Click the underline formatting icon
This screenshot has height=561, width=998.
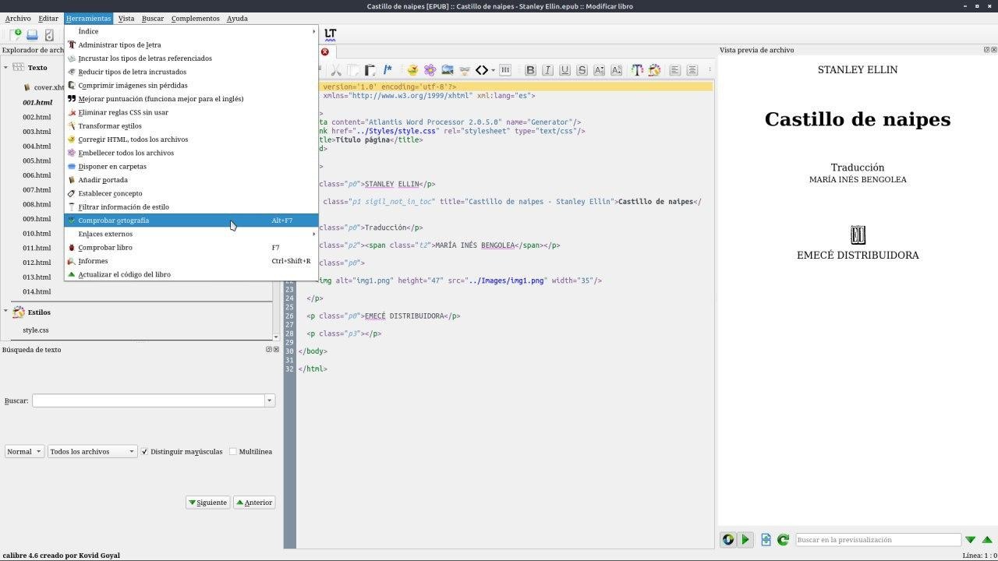point(564,70)
